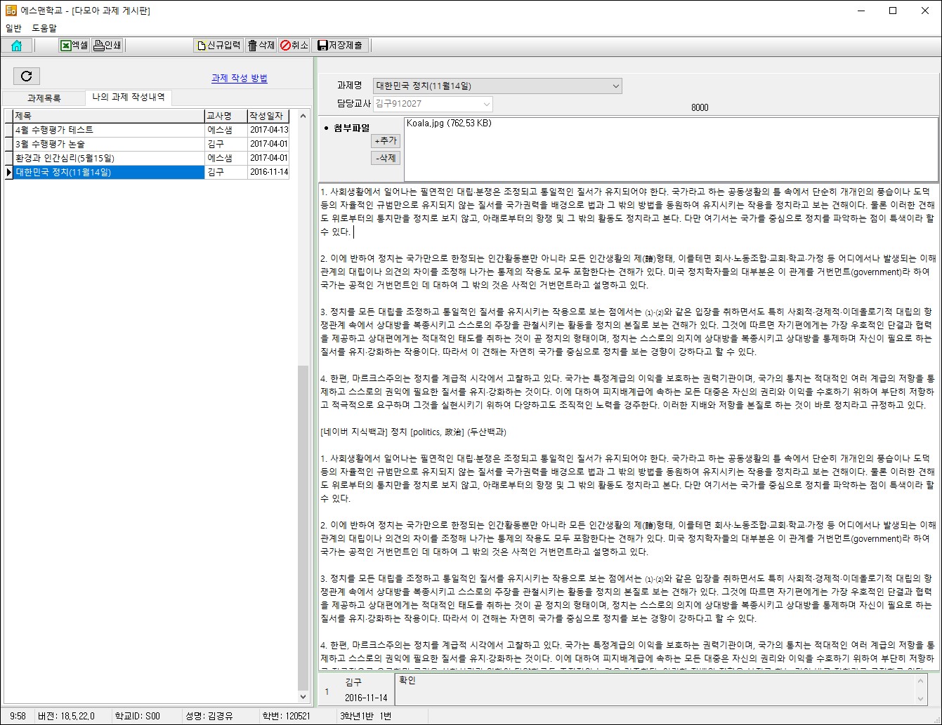Click inside the essay text area
Image resolution: width=942 pixels, height=725 pixels.
[x=628, y=426]
